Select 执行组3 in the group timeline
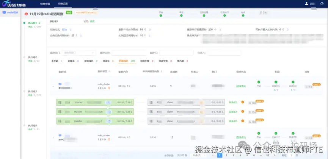 pos(33,91)
